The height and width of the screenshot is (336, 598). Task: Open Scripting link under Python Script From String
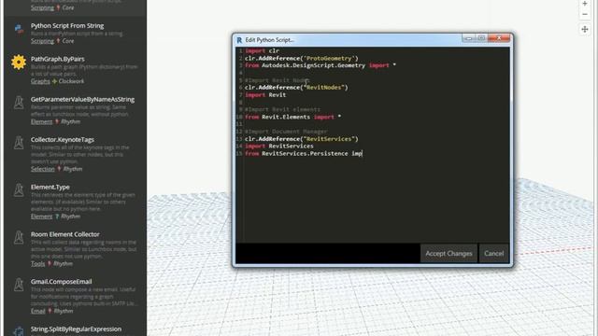tap(42, 41)
